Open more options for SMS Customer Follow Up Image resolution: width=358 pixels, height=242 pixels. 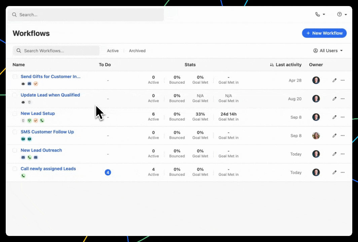point(343,135)
